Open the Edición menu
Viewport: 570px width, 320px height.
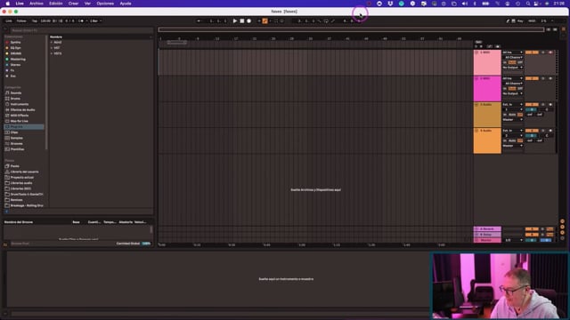click(55, 4)
